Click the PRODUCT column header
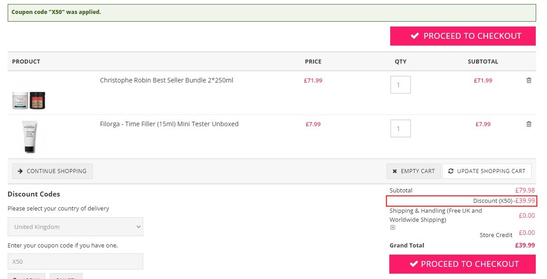This screenshot has height=279, width=547. (x=26, y=61)
